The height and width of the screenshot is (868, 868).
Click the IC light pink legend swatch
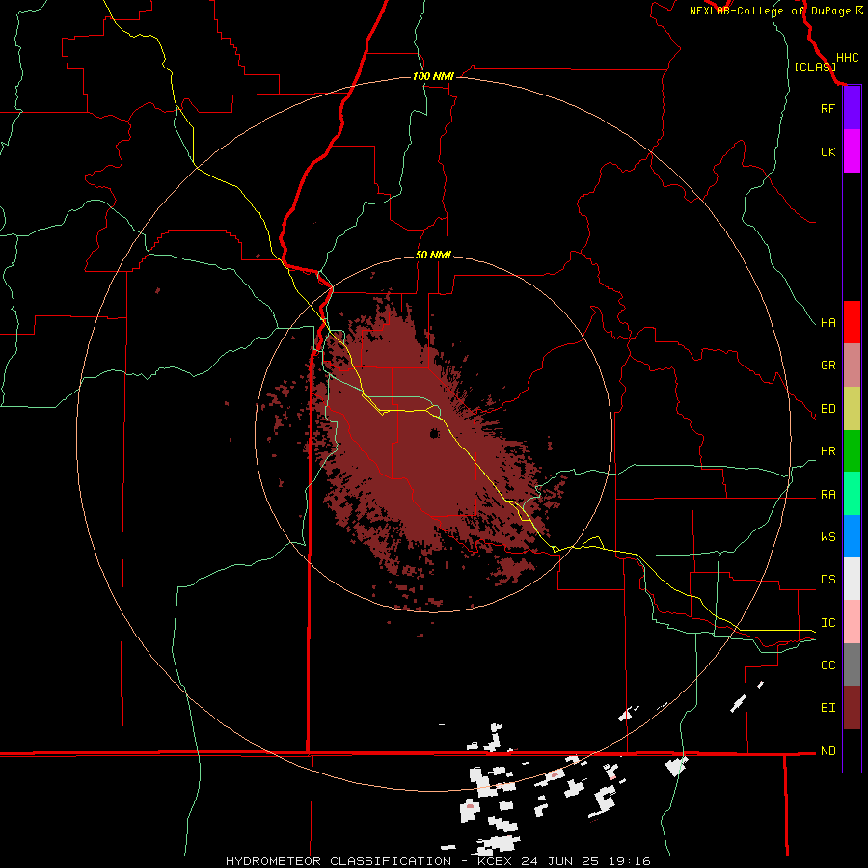click(x=852, y=622)
